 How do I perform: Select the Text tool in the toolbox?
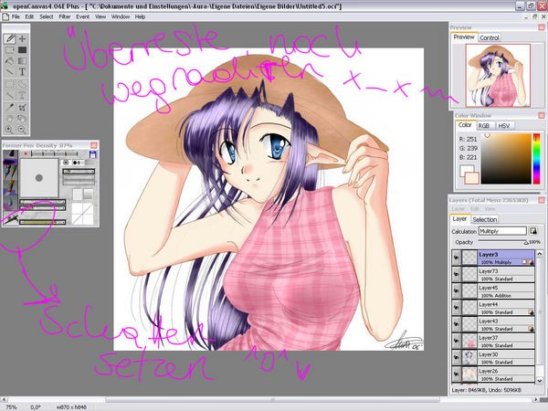23,71
